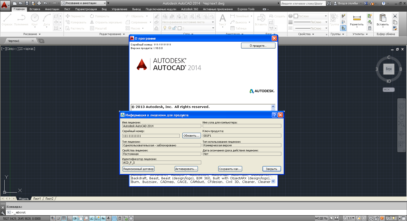Toggle Snap mode in status bar

tap(58, 218)
